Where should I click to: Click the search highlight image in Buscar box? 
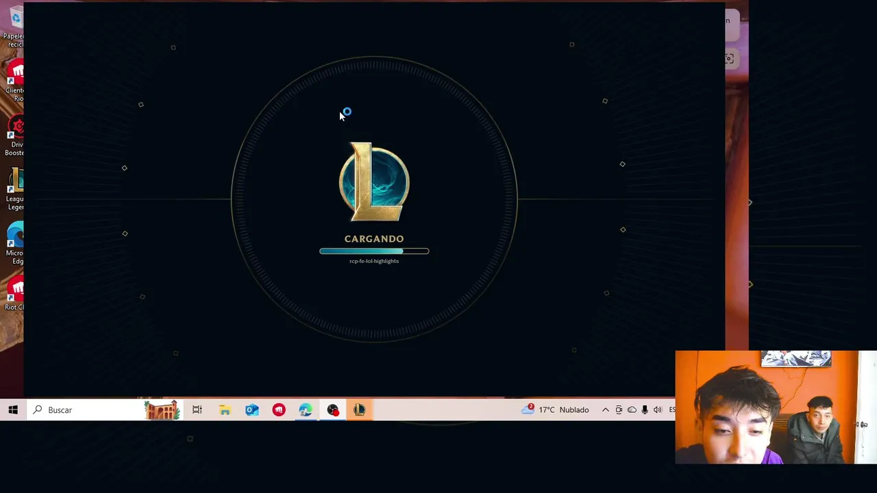[162, 409]
